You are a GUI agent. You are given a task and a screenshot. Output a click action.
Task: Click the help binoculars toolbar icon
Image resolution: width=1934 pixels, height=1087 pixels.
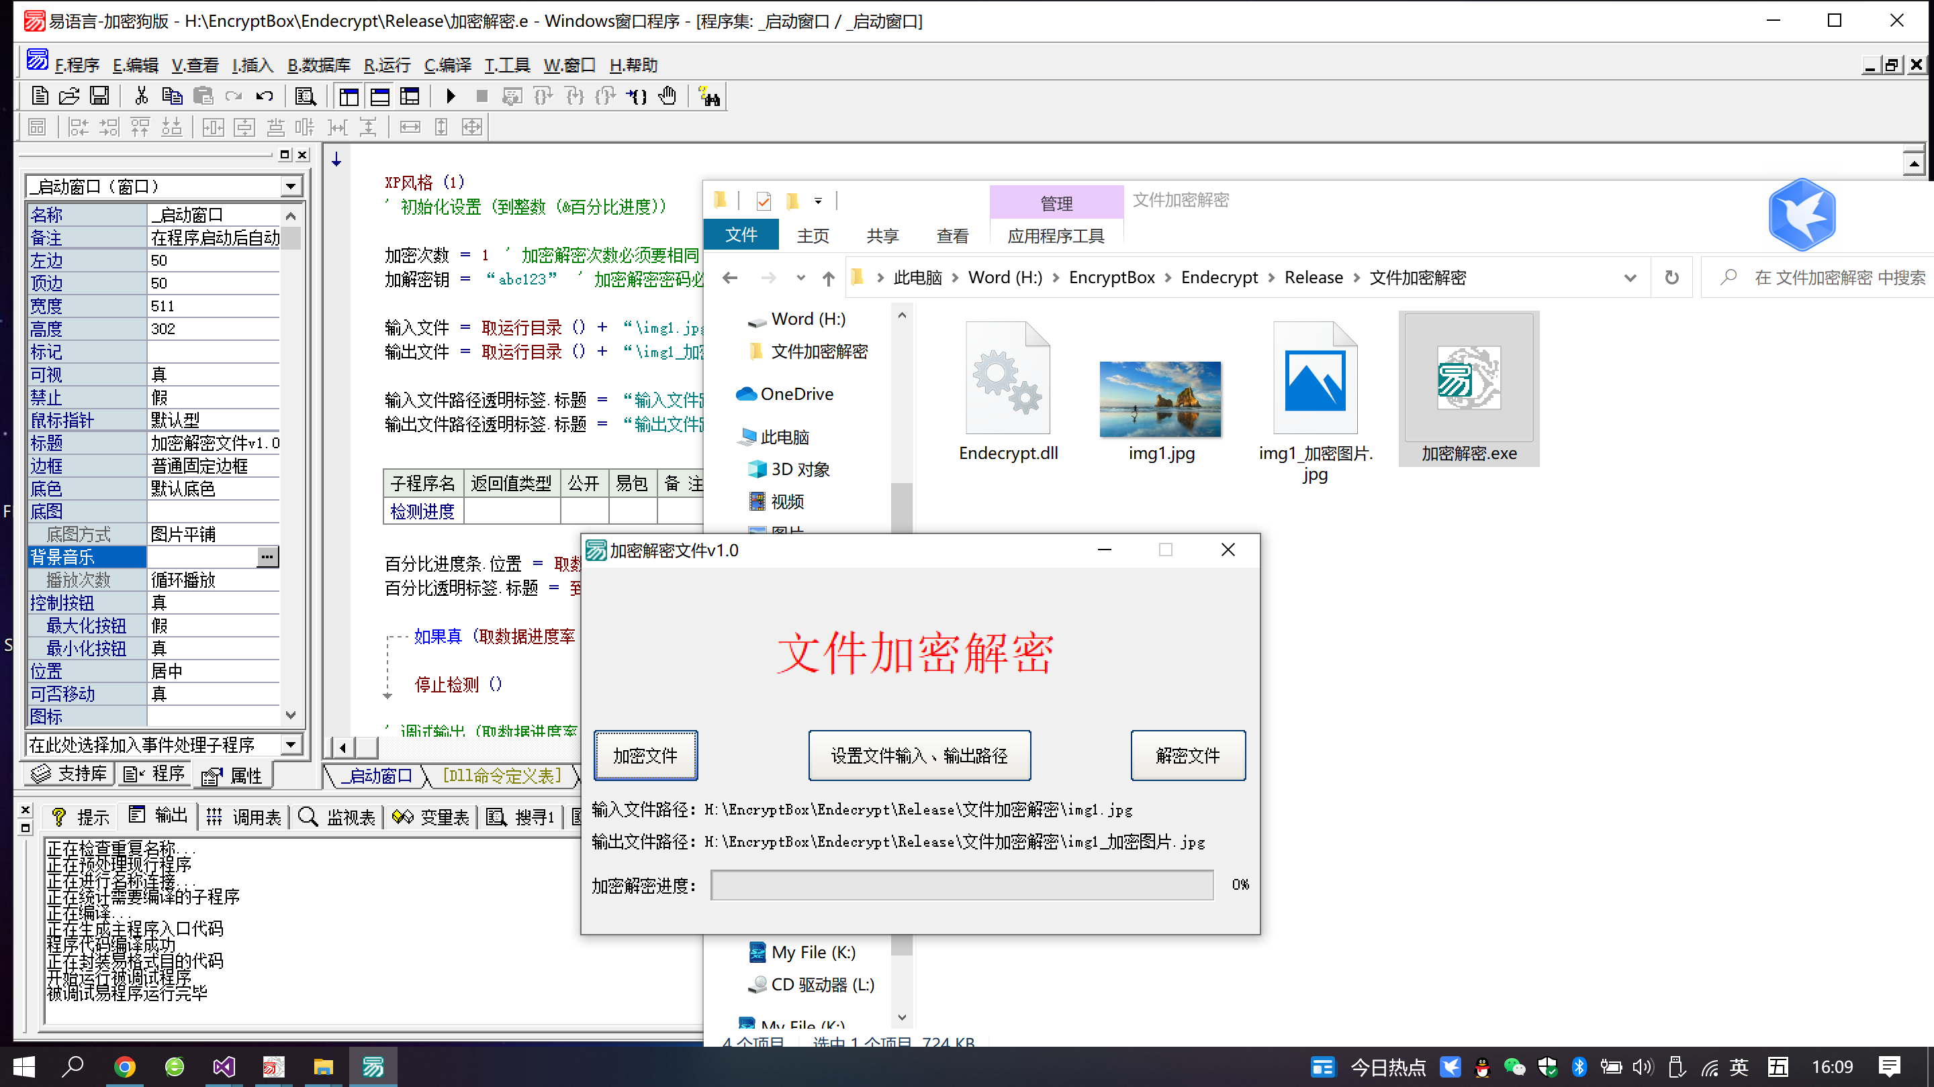click(710, 97)
